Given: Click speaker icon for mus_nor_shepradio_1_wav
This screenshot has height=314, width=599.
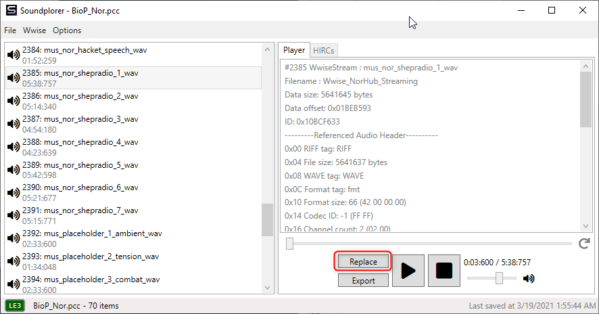Looking at the screenshot, I should pos(14,78).
